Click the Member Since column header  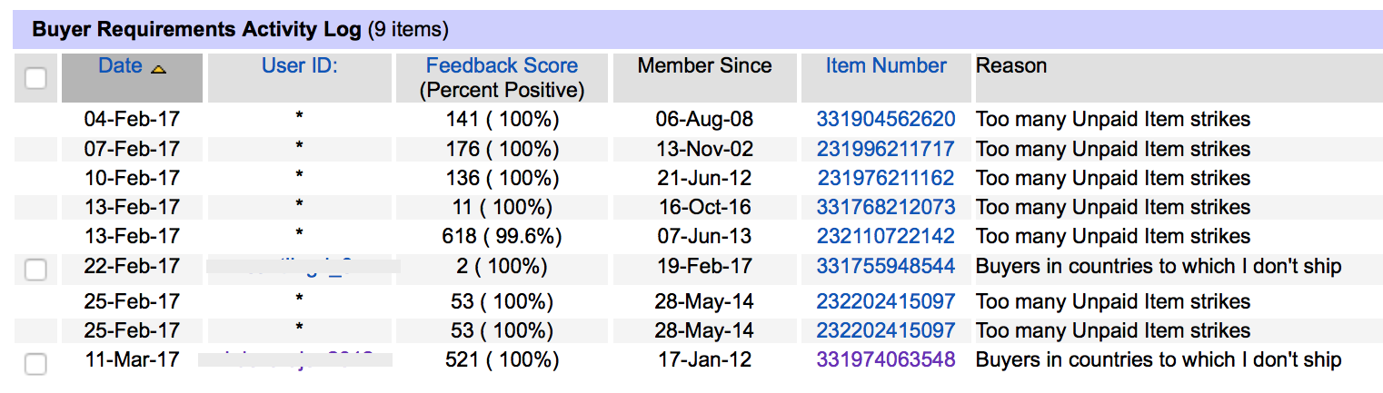pos(704,65)
